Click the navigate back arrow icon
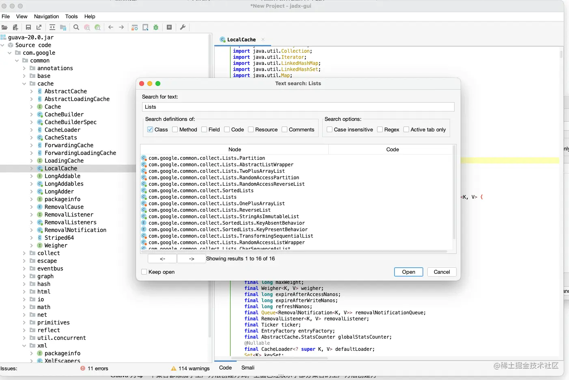Viewport: 569px width, 380px height. pyautogui.click(x=111, y=27)
